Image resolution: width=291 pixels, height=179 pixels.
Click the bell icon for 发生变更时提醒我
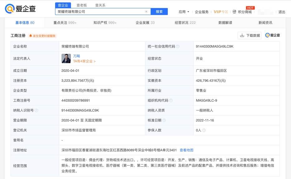pyautogui.click(x=31, y=36)
